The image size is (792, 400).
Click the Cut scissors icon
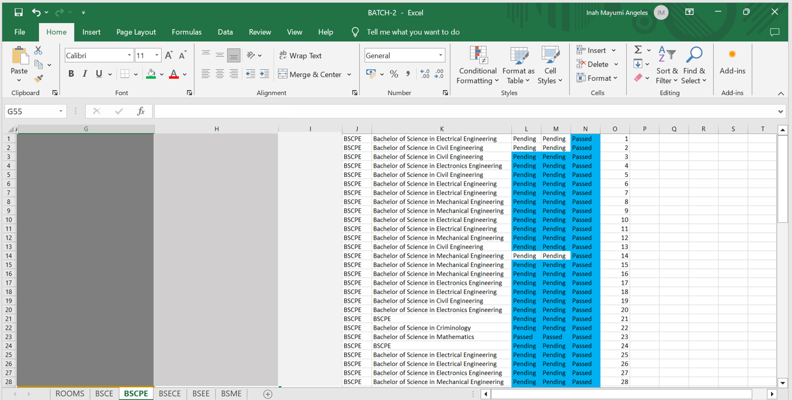[x=38, y=51]
